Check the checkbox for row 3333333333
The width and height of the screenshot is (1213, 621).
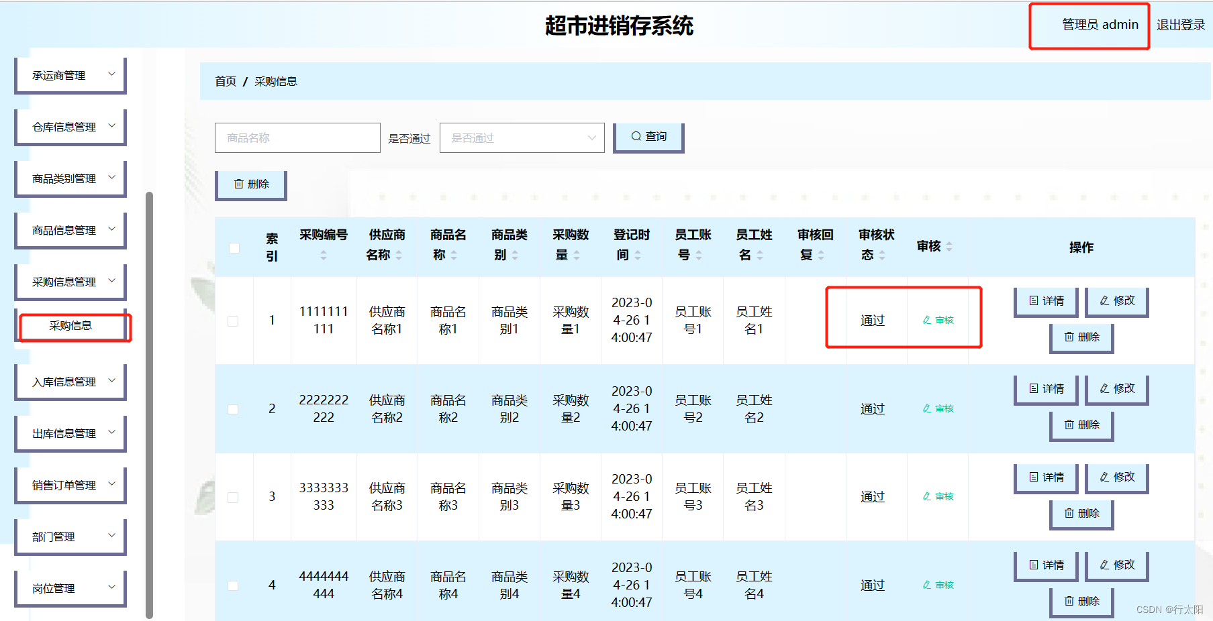click(x=233, y=497)
